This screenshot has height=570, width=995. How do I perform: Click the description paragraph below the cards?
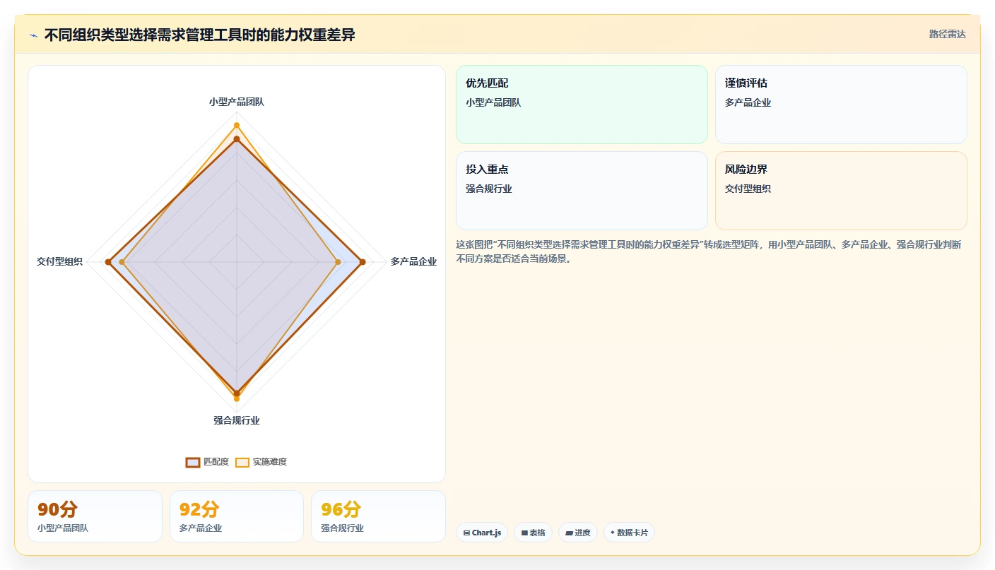(x=708, y=251)
